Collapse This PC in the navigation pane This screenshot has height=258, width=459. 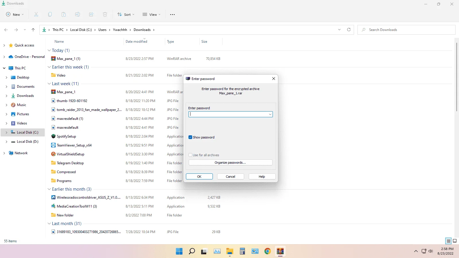click(x=4, y=68)
